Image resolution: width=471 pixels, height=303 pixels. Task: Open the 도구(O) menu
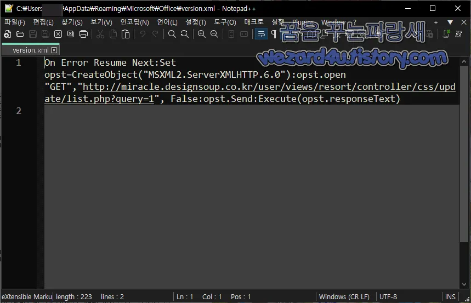click(225, 22)
